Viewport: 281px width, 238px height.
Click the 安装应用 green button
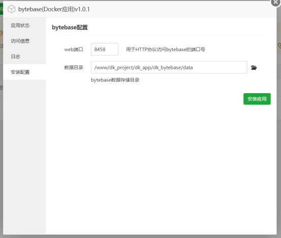[x=257, y=99]
